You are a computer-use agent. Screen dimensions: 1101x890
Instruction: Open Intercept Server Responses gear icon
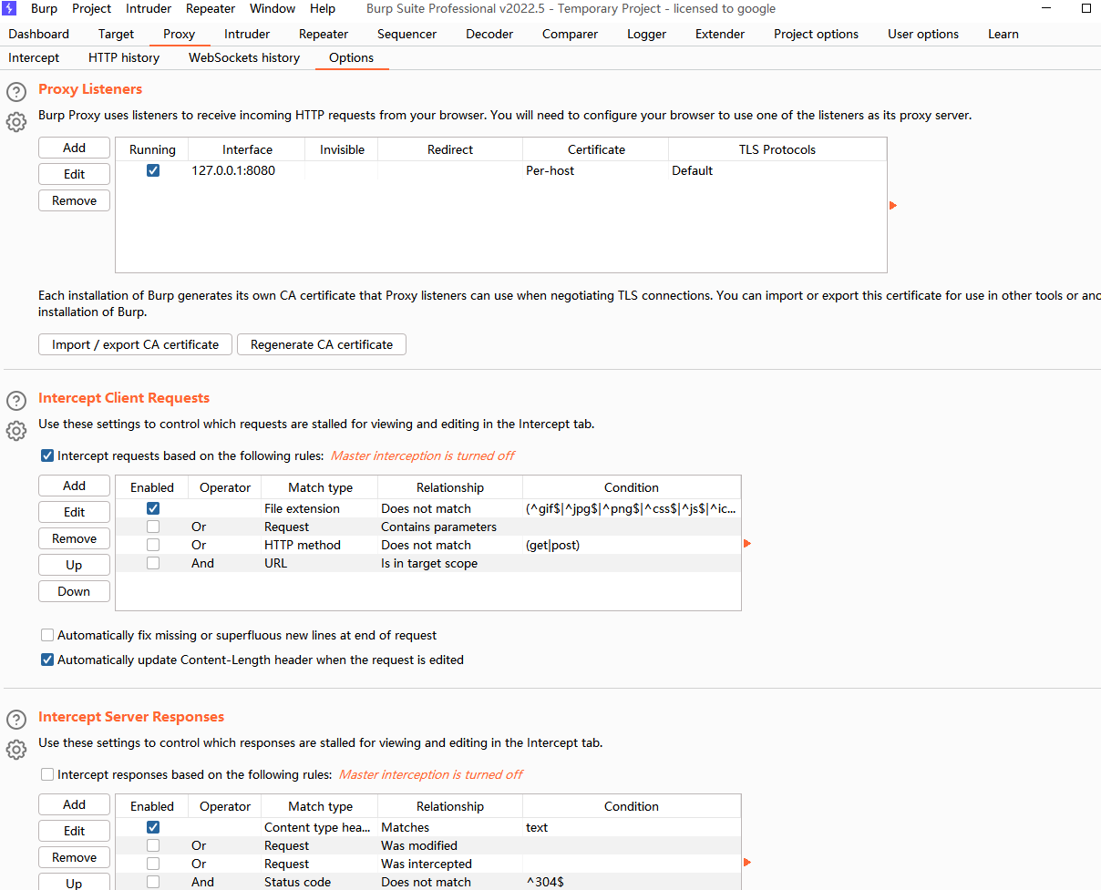tap(16, 750)
